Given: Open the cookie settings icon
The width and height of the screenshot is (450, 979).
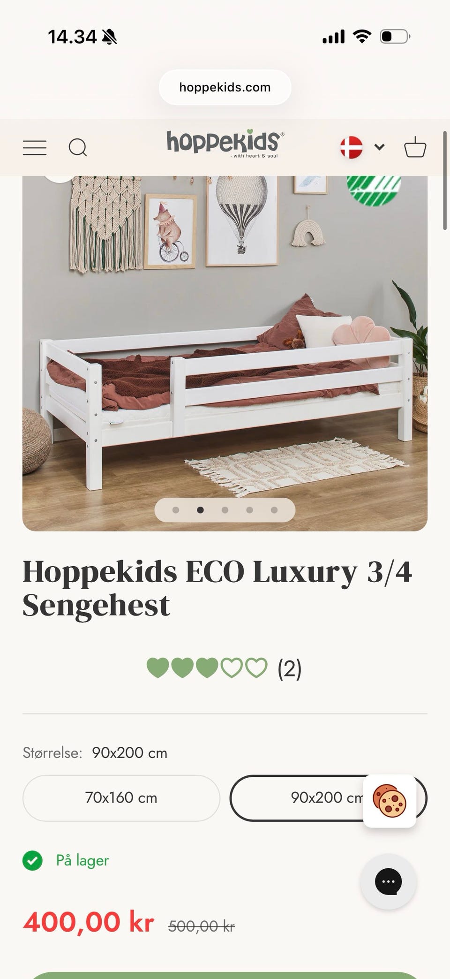Looking at the screenshot, I should (390, 801).
